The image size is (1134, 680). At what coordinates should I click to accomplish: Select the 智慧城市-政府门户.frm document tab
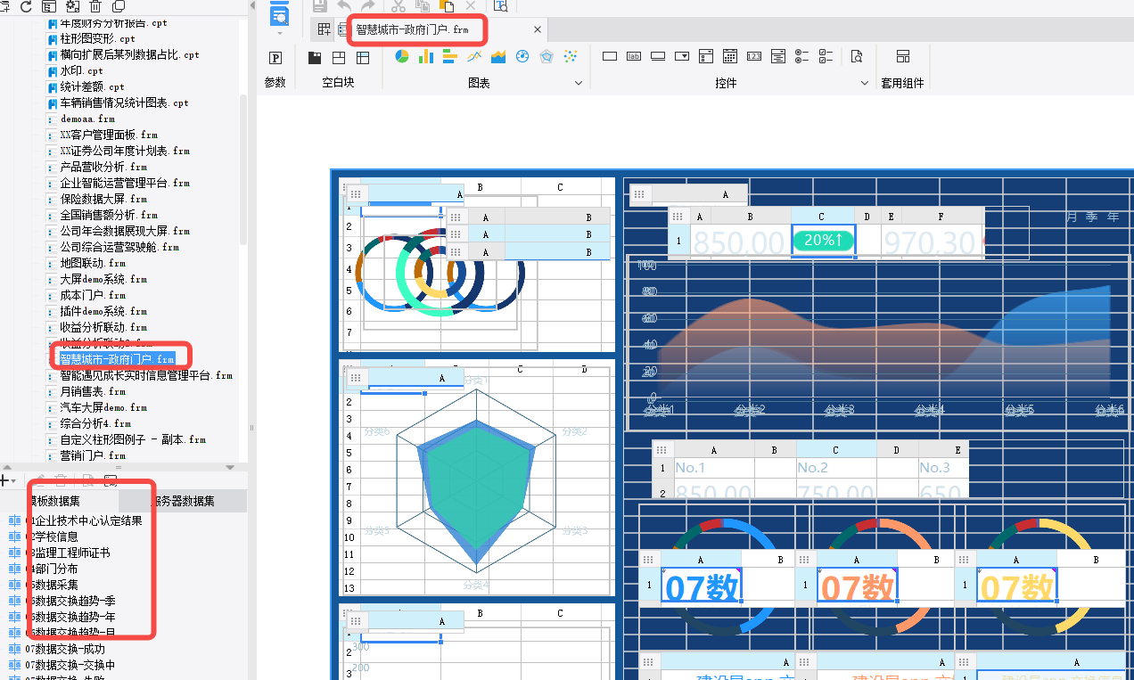[x=413, y=29]
